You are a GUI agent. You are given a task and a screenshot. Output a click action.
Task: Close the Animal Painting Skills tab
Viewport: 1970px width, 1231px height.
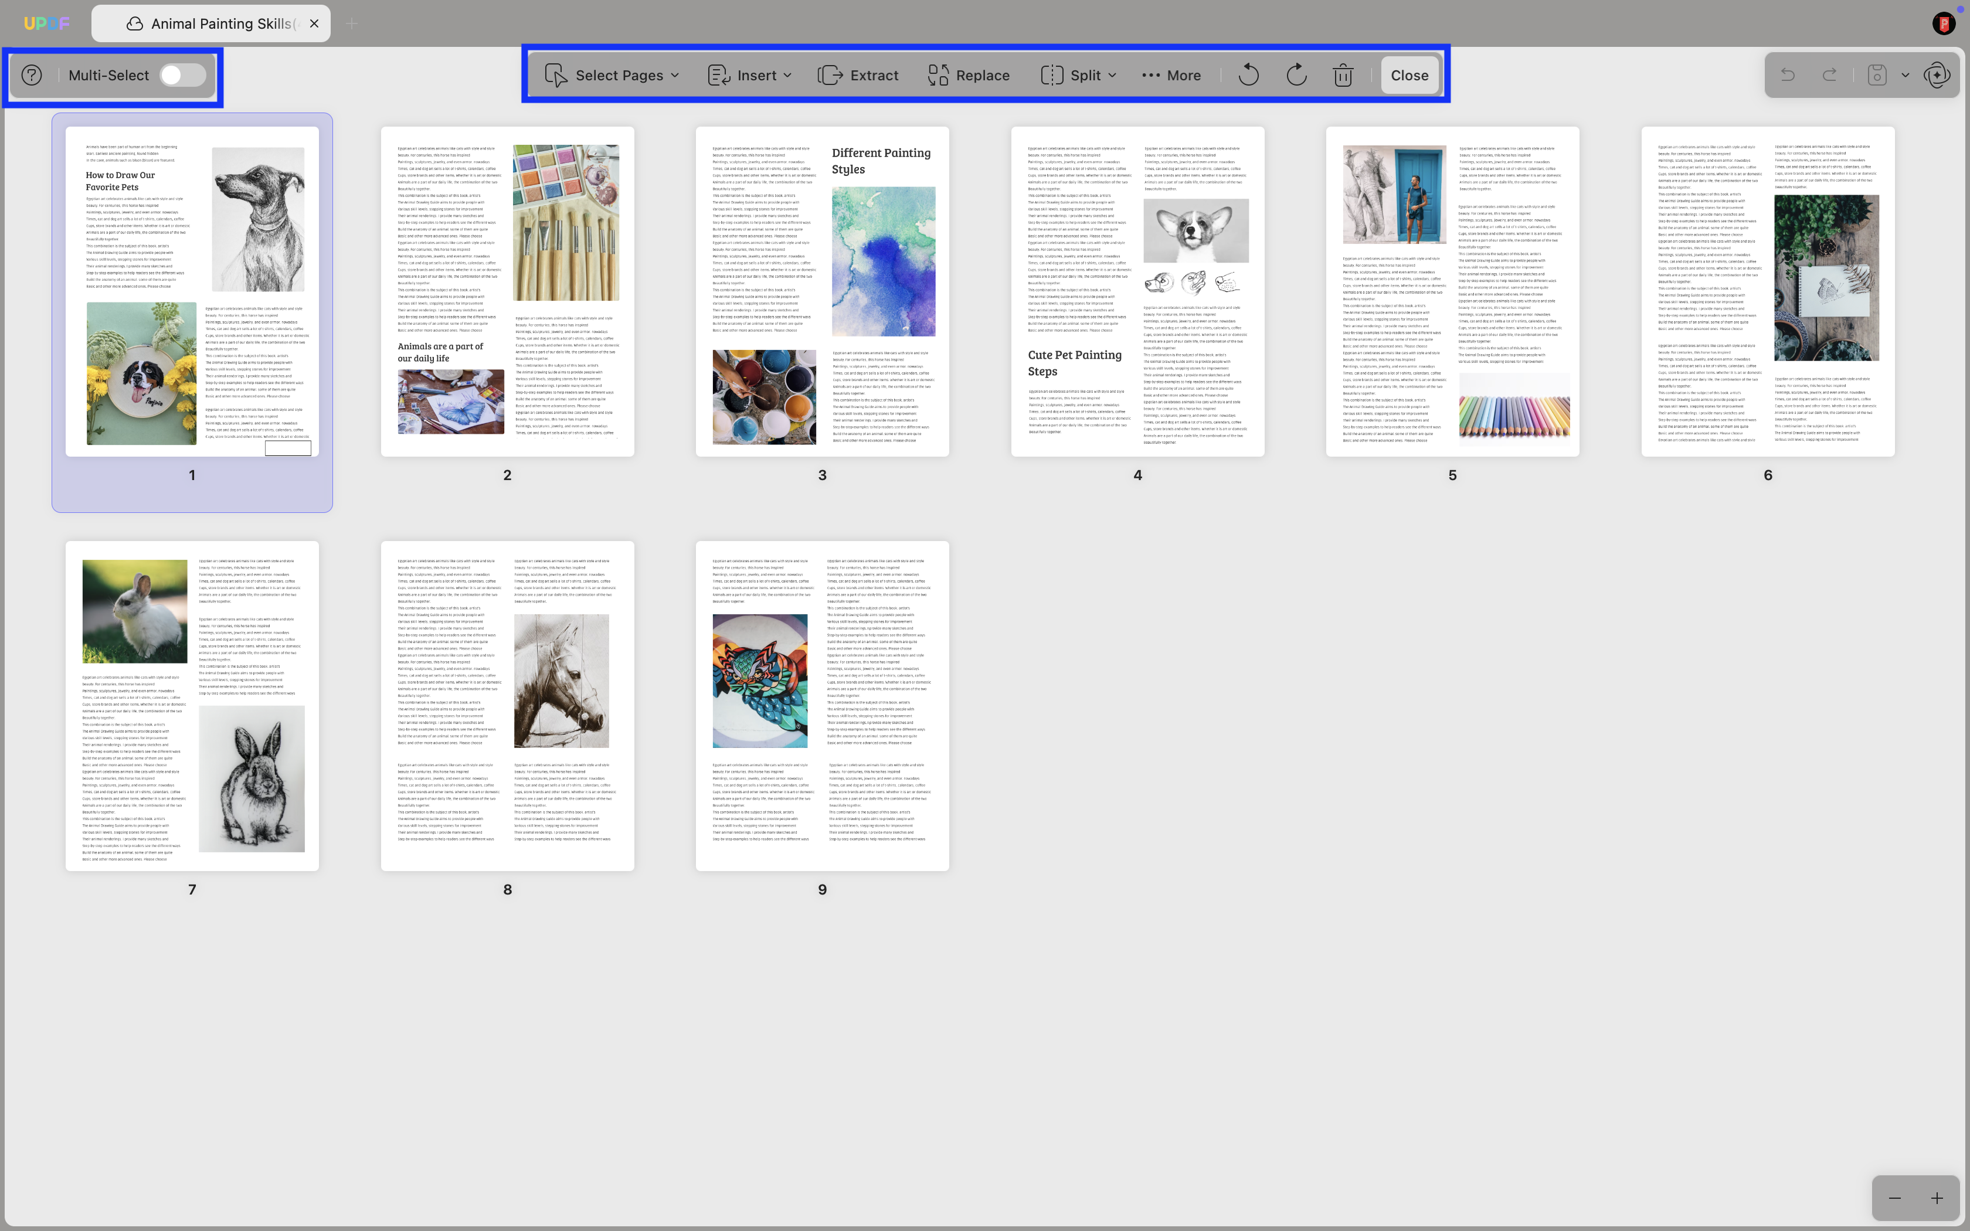(314, 23)
